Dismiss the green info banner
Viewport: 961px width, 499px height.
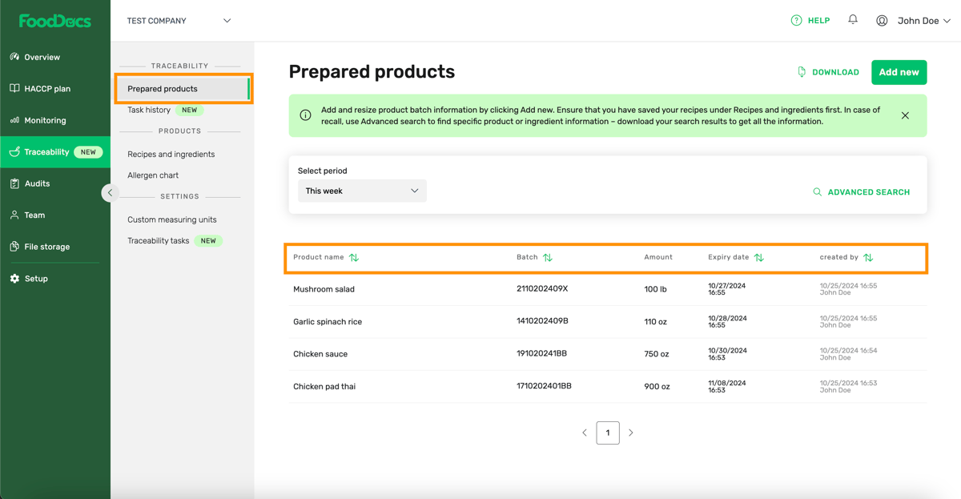pos(905,115)
